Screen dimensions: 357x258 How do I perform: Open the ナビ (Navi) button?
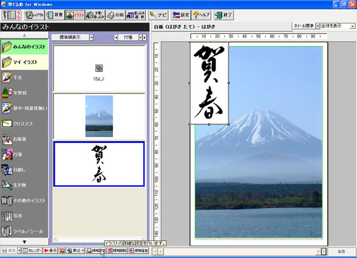(159, 15)
